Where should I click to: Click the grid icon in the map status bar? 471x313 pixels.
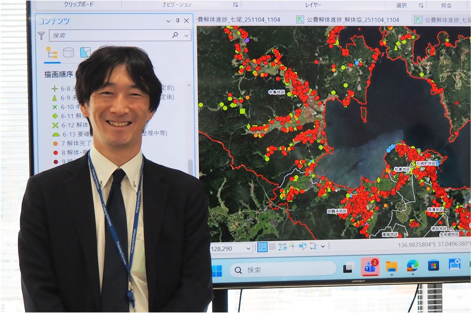272,247
